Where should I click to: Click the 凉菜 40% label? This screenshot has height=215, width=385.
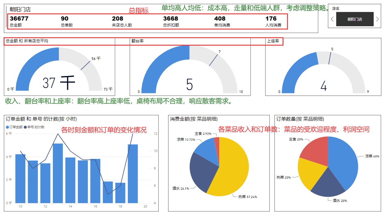pyautogui.click(x=372, y=156)
